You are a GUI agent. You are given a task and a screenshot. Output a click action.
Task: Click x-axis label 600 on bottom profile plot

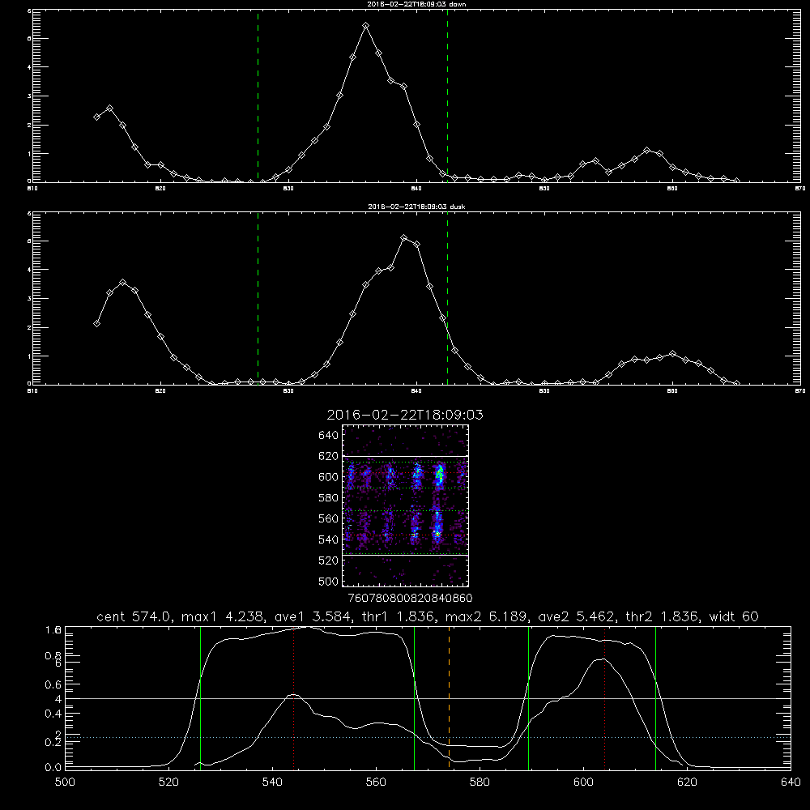coord(583,782)
